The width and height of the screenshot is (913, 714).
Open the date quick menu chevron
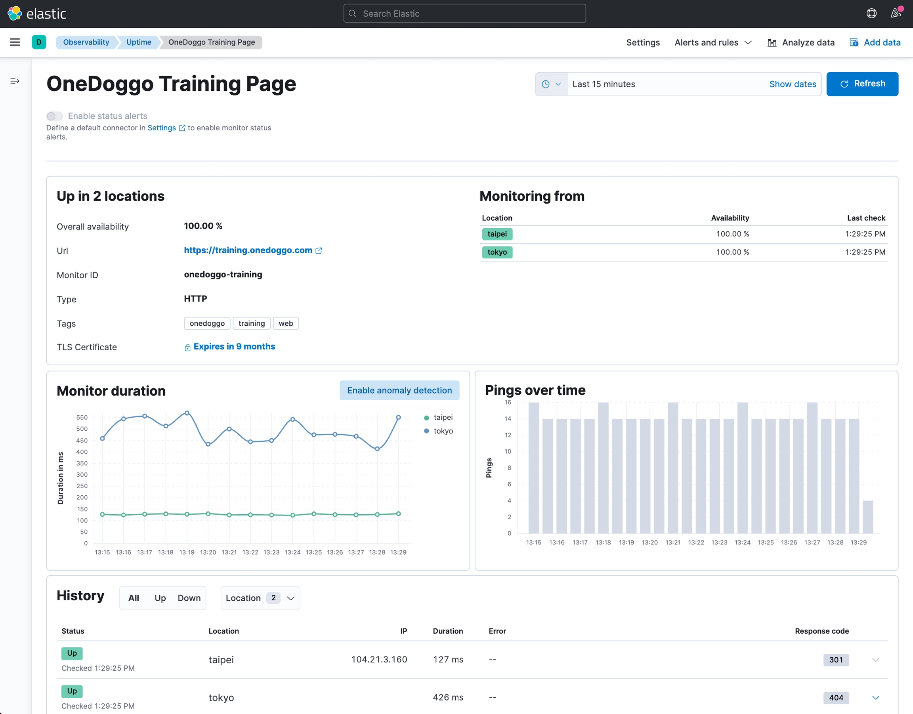[558, 84]
